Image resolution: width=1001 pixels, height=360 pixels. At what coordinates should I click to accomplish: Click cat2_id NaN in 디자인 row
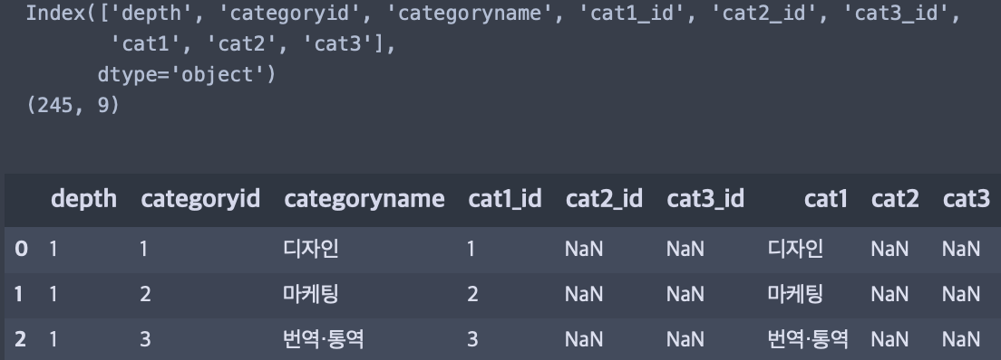584,249
